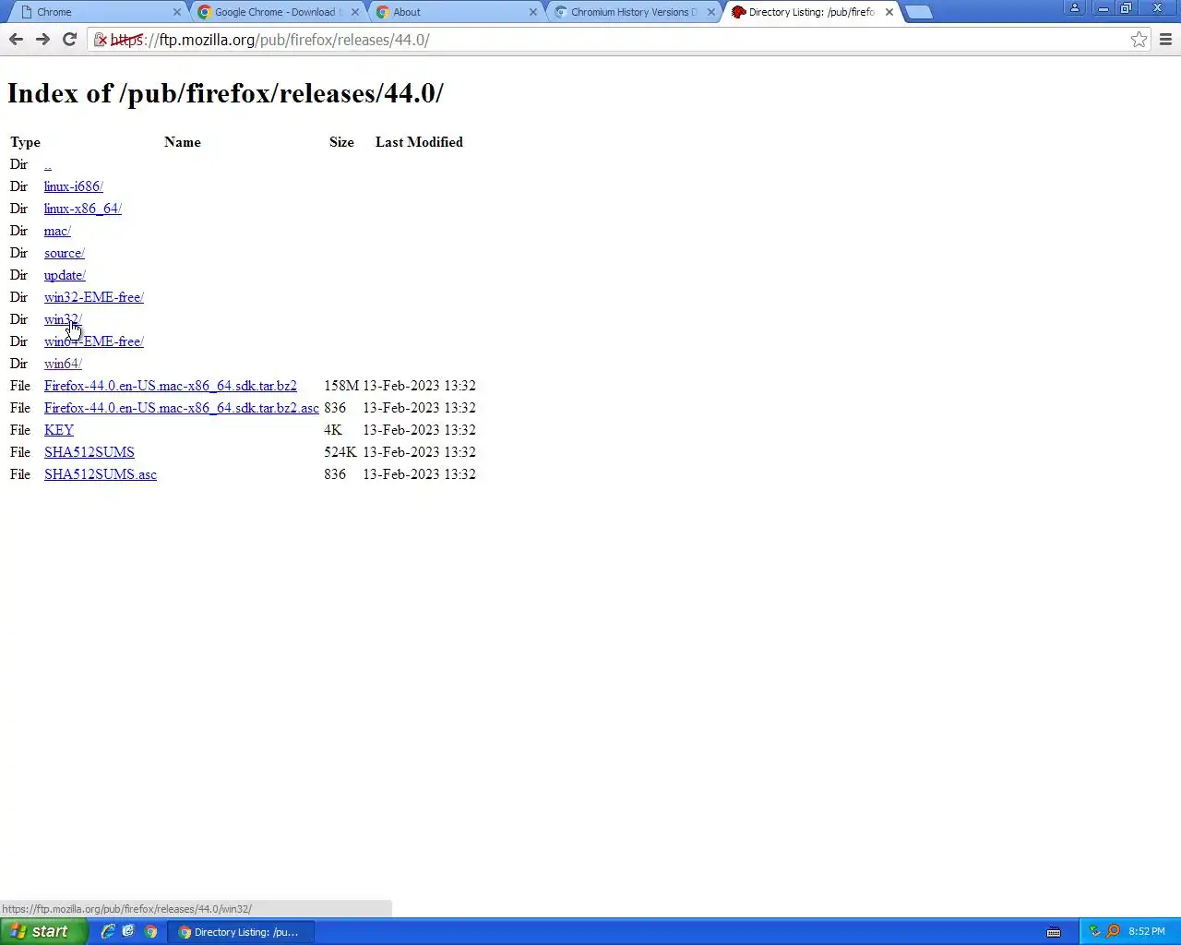
Task: Close the 'Directory Listing' tab
Action: point(889,12)
